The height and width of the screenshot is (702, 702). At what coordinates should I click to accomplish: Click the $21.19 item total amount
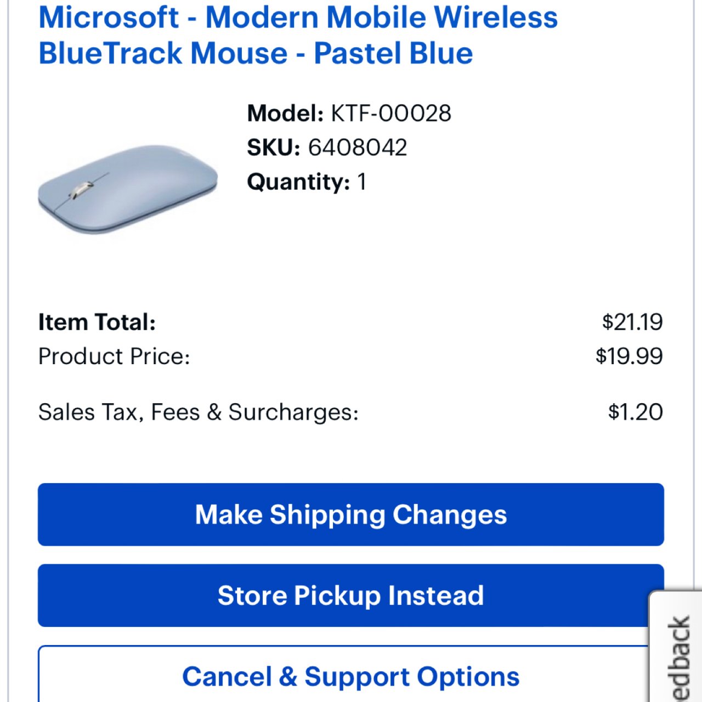tap(632, 322)
